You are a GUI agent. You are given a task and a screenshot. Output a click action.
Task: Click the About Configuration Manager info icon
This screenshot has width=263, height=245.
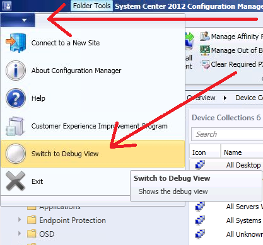coord(16,71)
